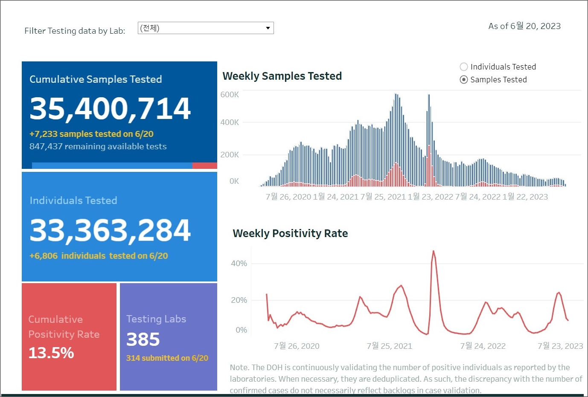Click the 'Weekly Positivity Rate' chart title
This screenshot has width=588, height=397.
[290, 233]
